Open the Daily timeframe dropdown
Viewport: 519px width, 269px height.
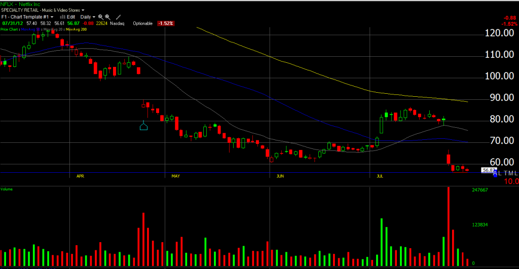point(88,17)
